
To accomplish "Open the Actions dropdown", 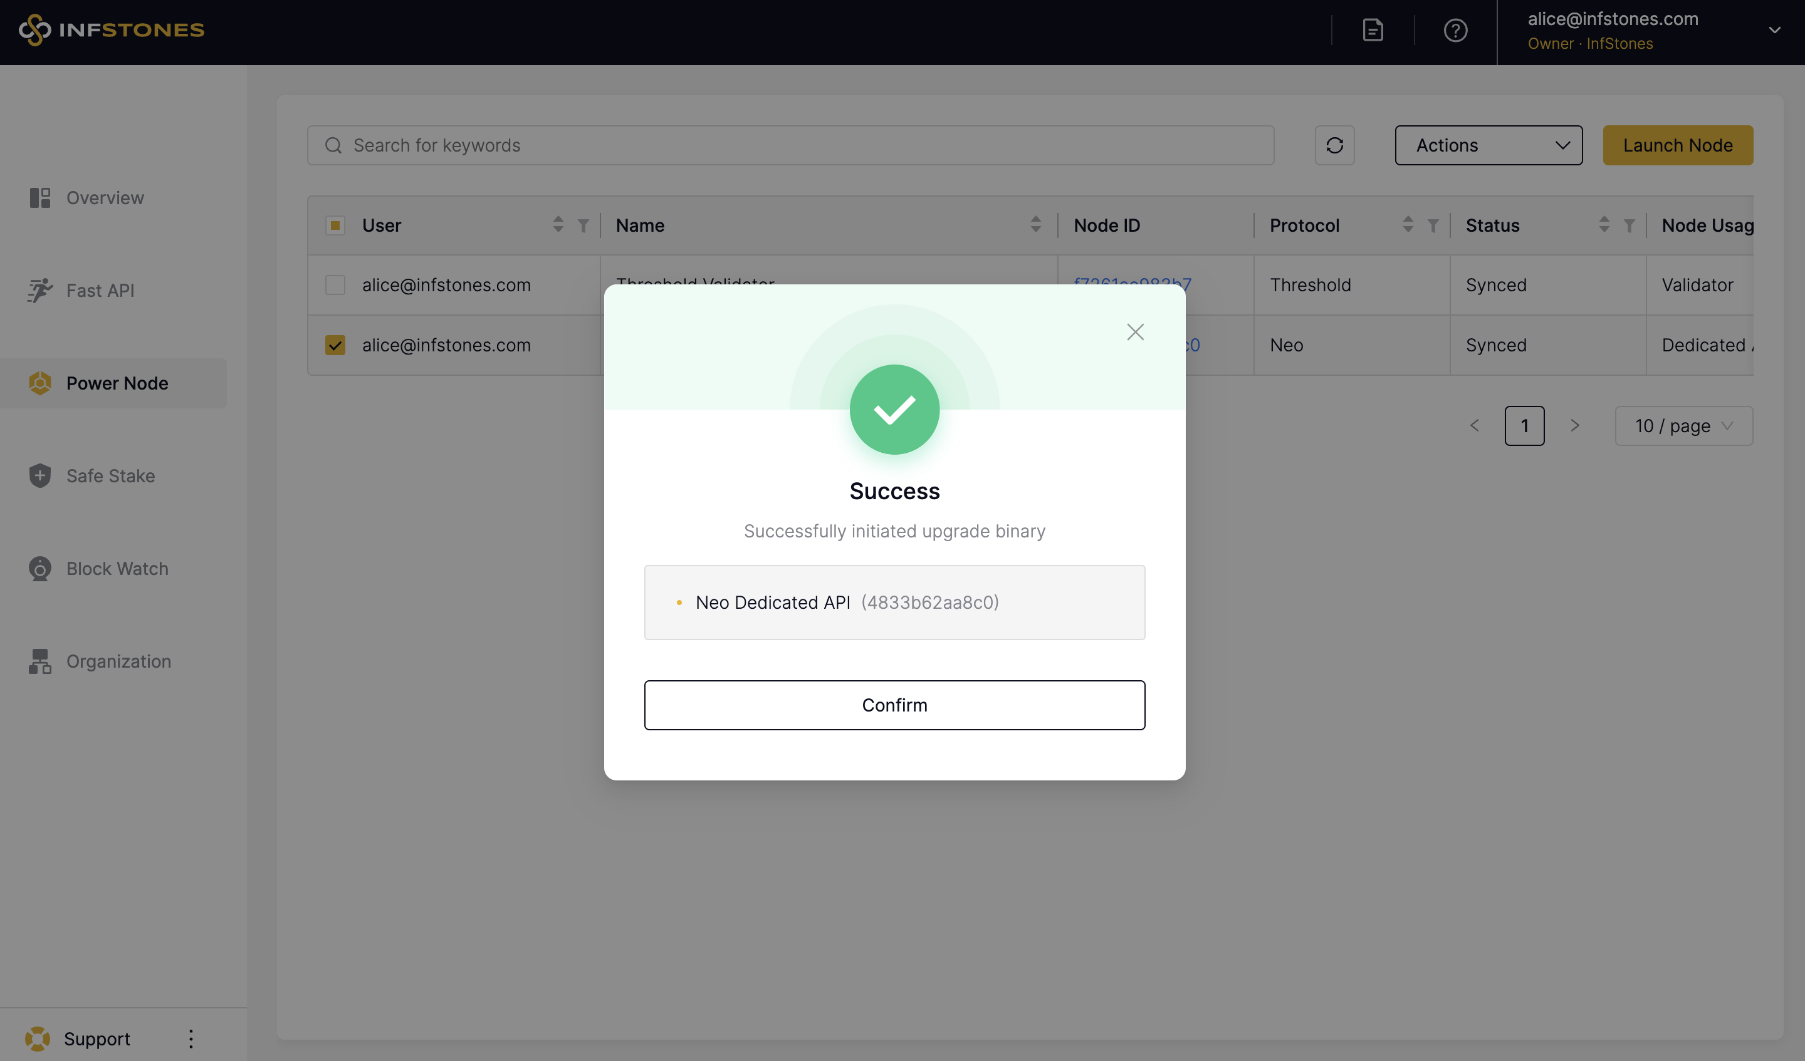I will [1488, 145].
